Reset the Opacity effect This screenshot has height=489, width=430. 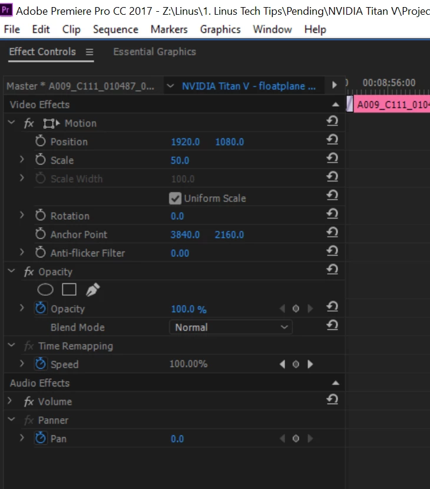[x=332, y=269]
